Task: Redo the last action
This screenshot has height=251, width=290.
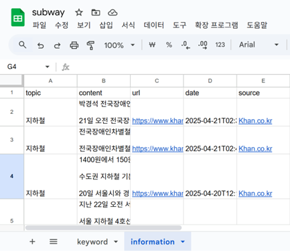Action: (58, 46)
